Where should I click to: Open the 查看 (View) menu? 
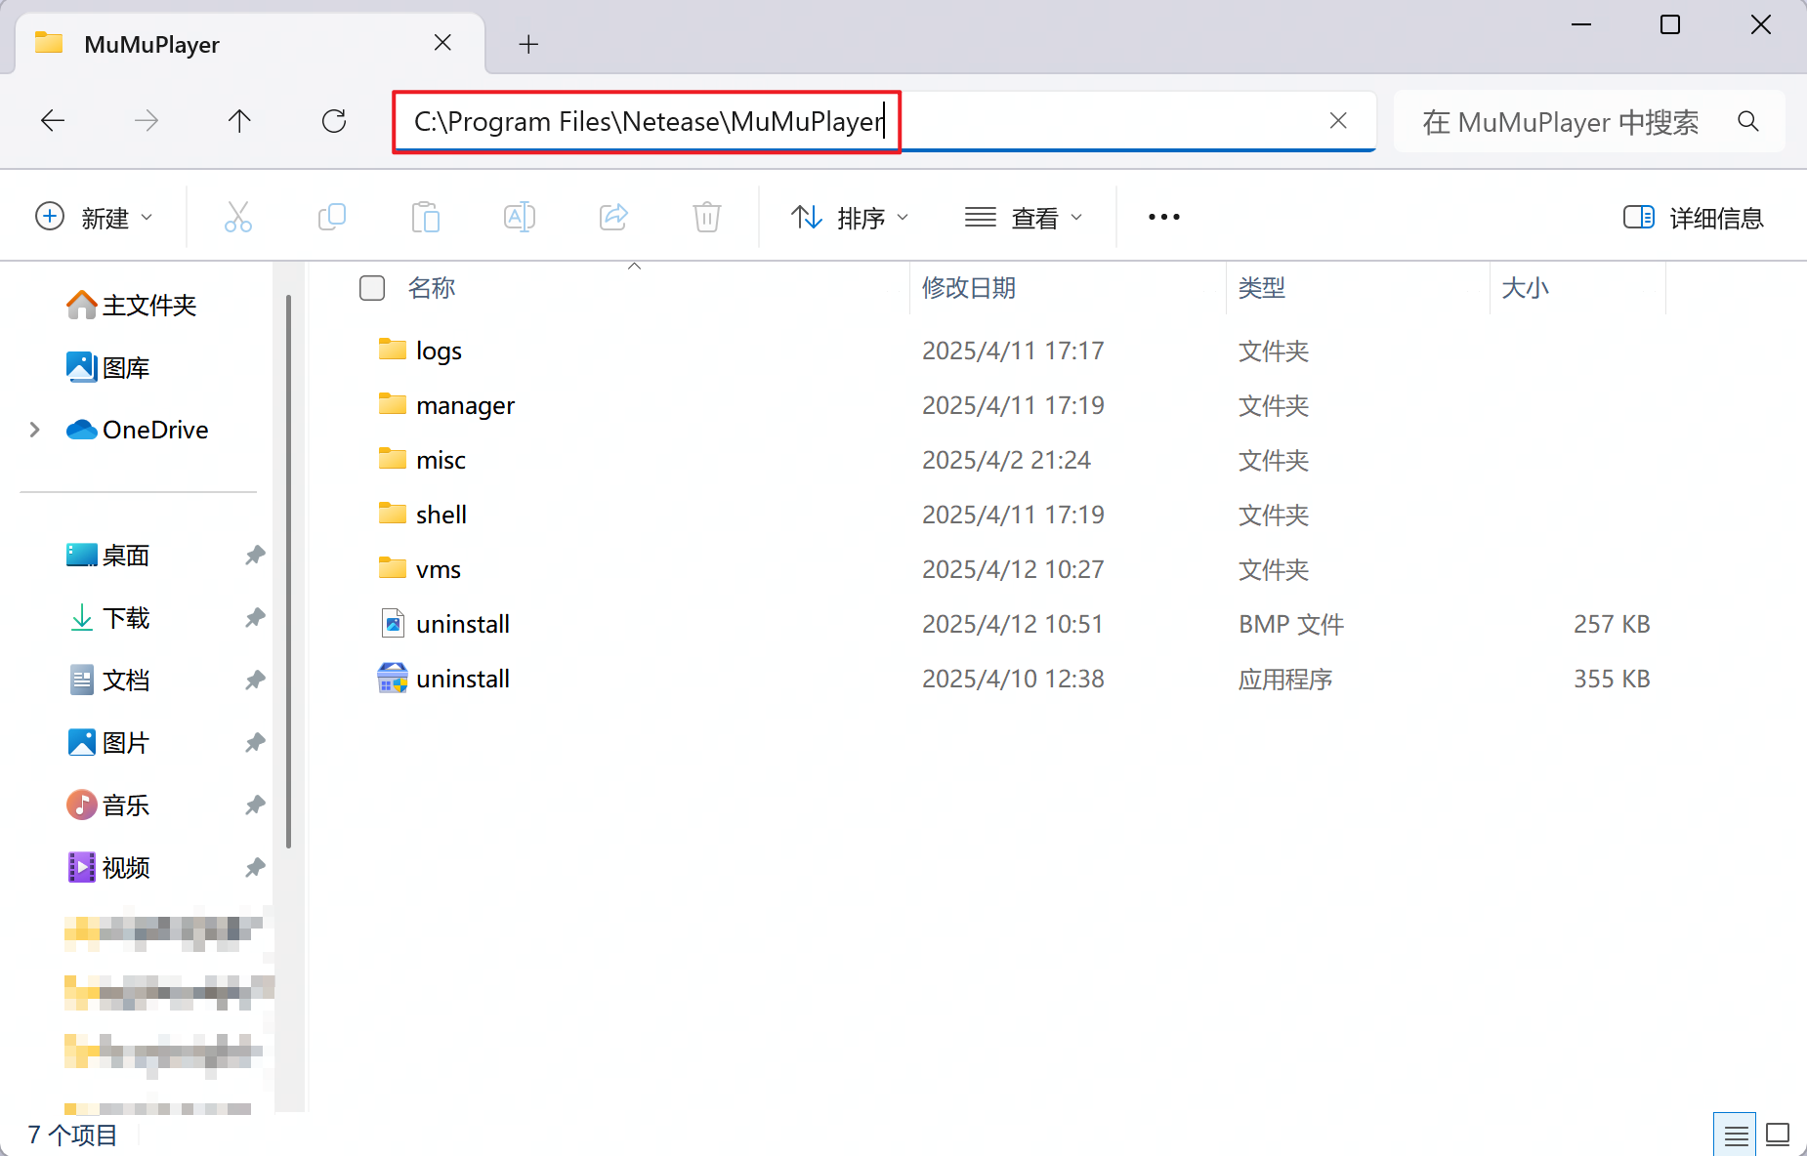pyautogui.click(x=1024, y=217)
